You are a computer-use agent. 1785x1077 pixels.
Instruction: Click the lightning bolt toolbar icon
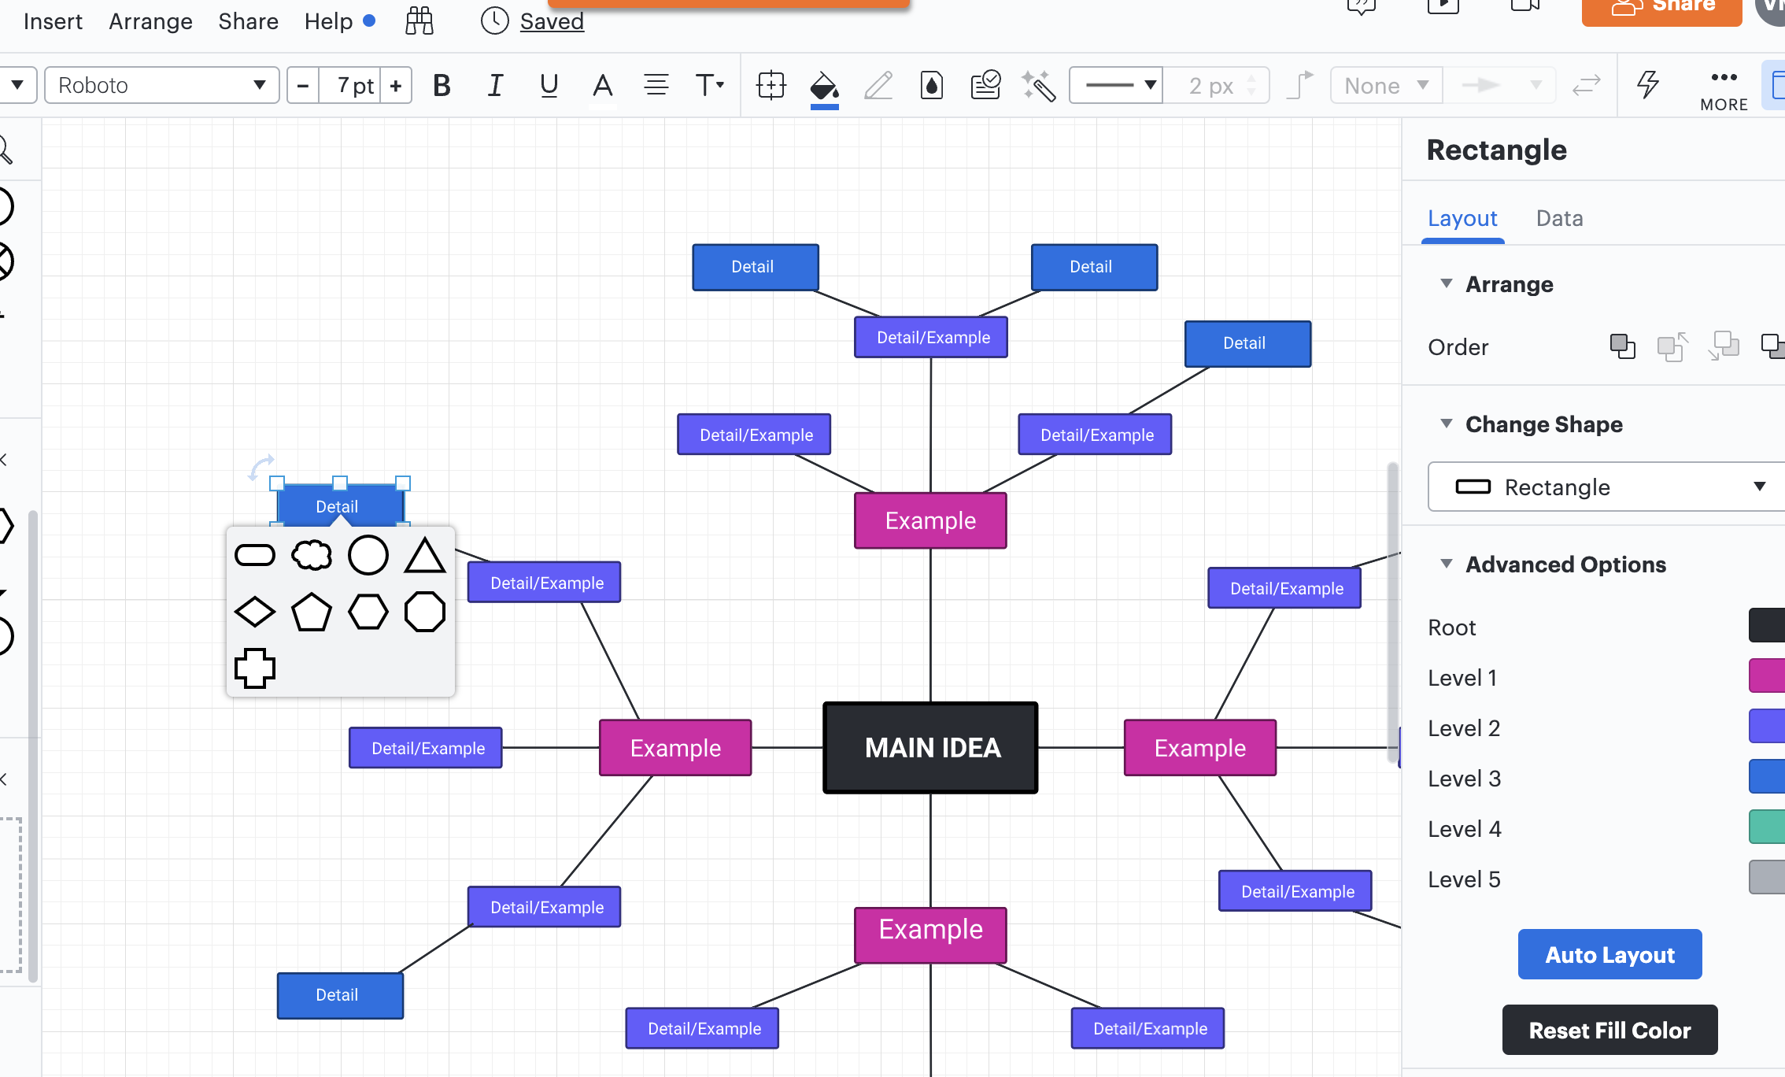click(1649, 85)
